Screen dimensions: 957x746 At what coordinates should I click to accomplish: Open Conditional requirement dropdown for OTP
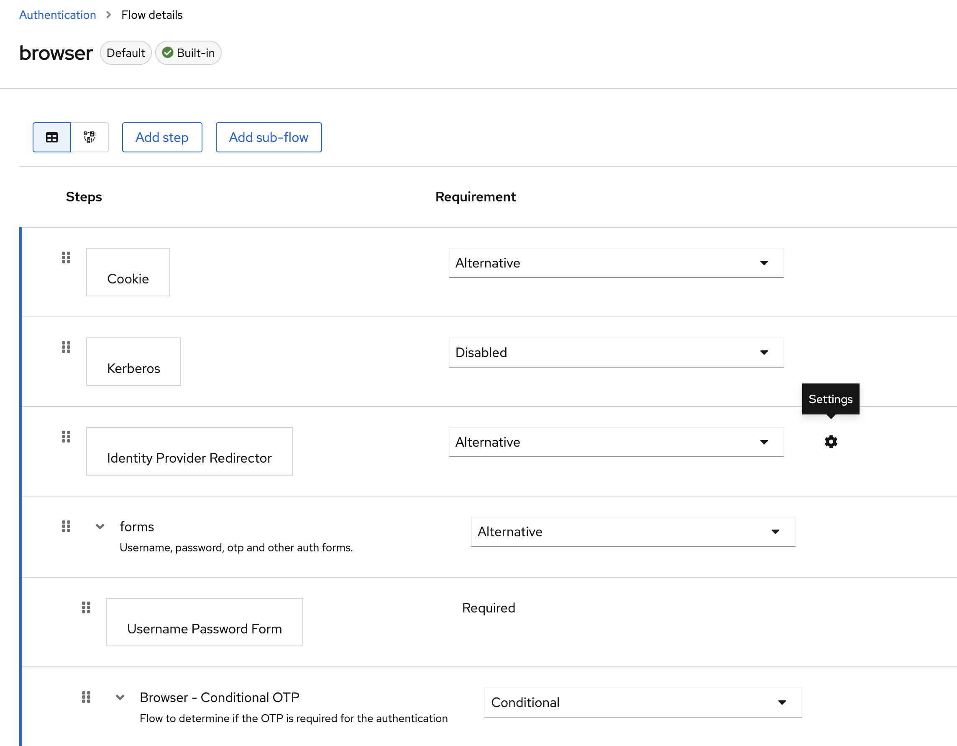642,702
